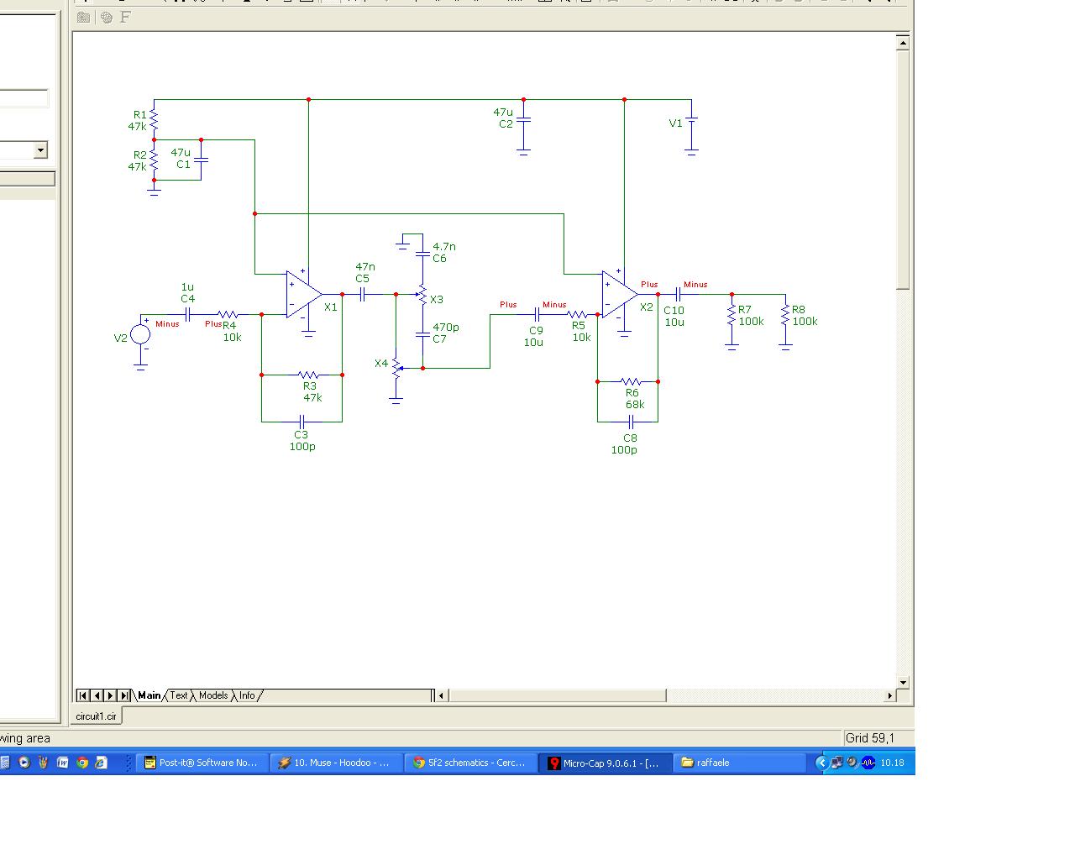The width and height of the screenshot is (1075, 860).
Task: Select the X1 op-amp symbol
Action: 303,295
